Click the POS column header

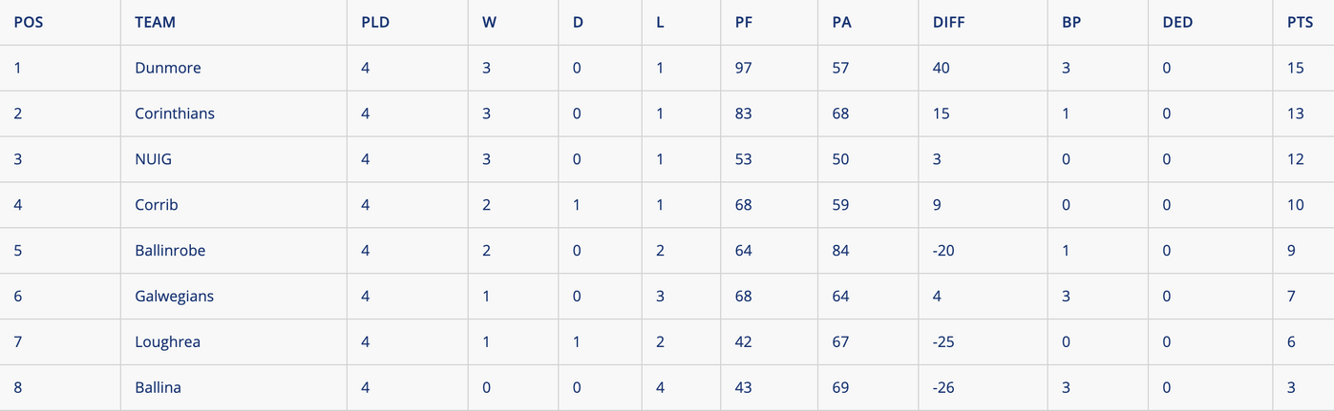(29, 22)
